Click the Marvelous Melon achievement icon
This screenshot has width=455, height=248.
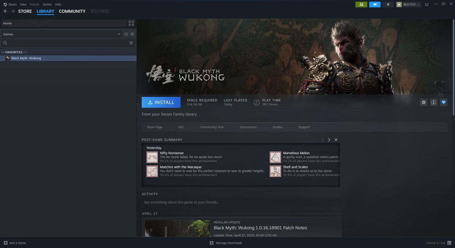pyautogui.click(x=275, y=157)
